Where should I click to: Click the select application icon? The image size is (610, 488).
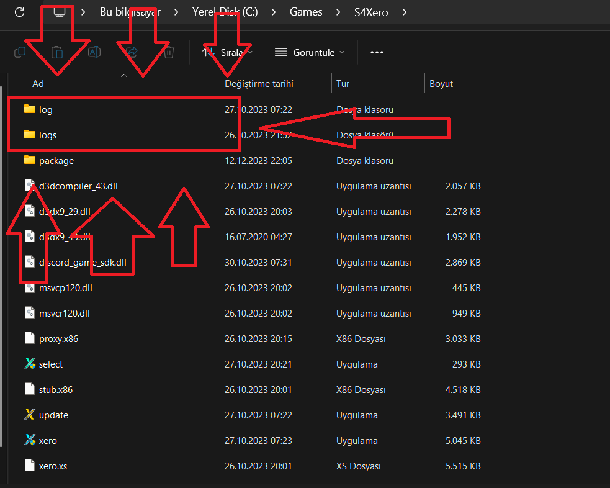(29, 364)
